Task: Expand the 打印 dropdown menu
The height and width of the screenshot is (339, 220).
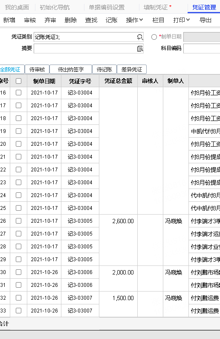Action: click(181, 20)
